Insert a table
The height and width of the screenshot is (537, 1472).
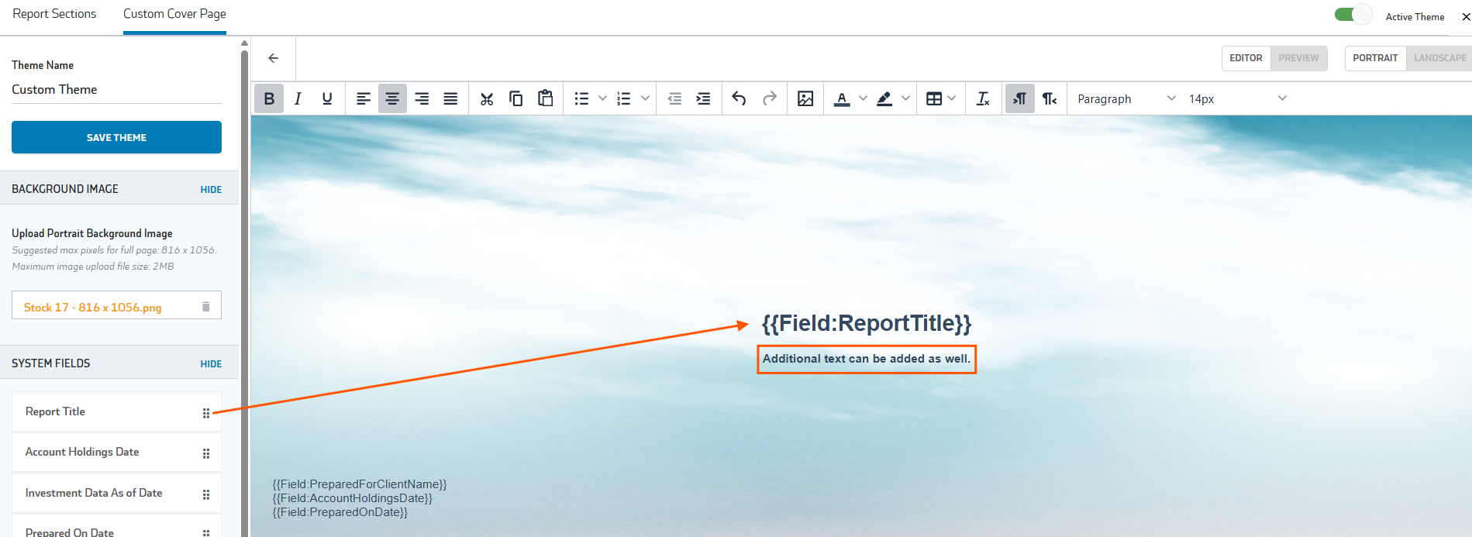[x=934, y=98]
